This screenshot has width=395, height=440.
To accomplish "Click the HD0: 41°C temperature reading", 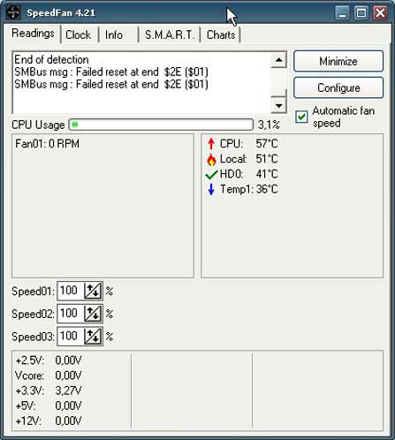I will pyautogui.click(x=248, y=174).
